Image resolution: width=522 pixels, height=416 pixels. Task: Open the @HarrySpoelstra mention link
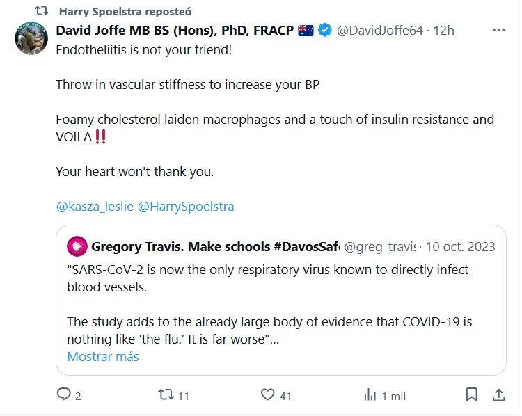[x=186, y=207]
